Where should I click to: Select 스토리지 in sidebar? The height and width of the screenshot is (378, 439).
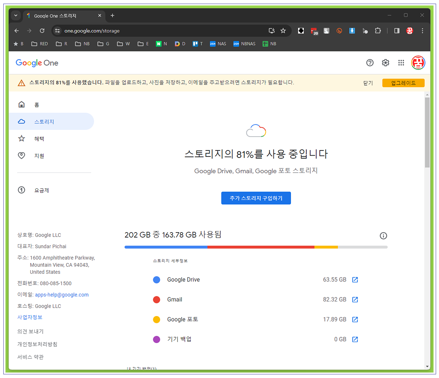[x=51, y=121]
